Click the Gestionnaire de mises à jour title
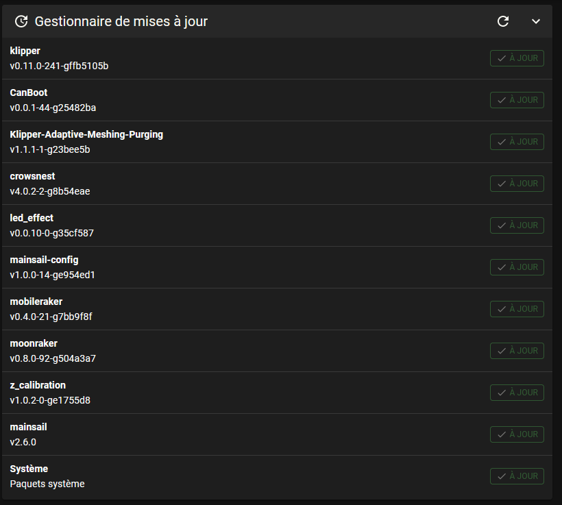The height and width of the screenshot is (505, 562). click(121, 21)
